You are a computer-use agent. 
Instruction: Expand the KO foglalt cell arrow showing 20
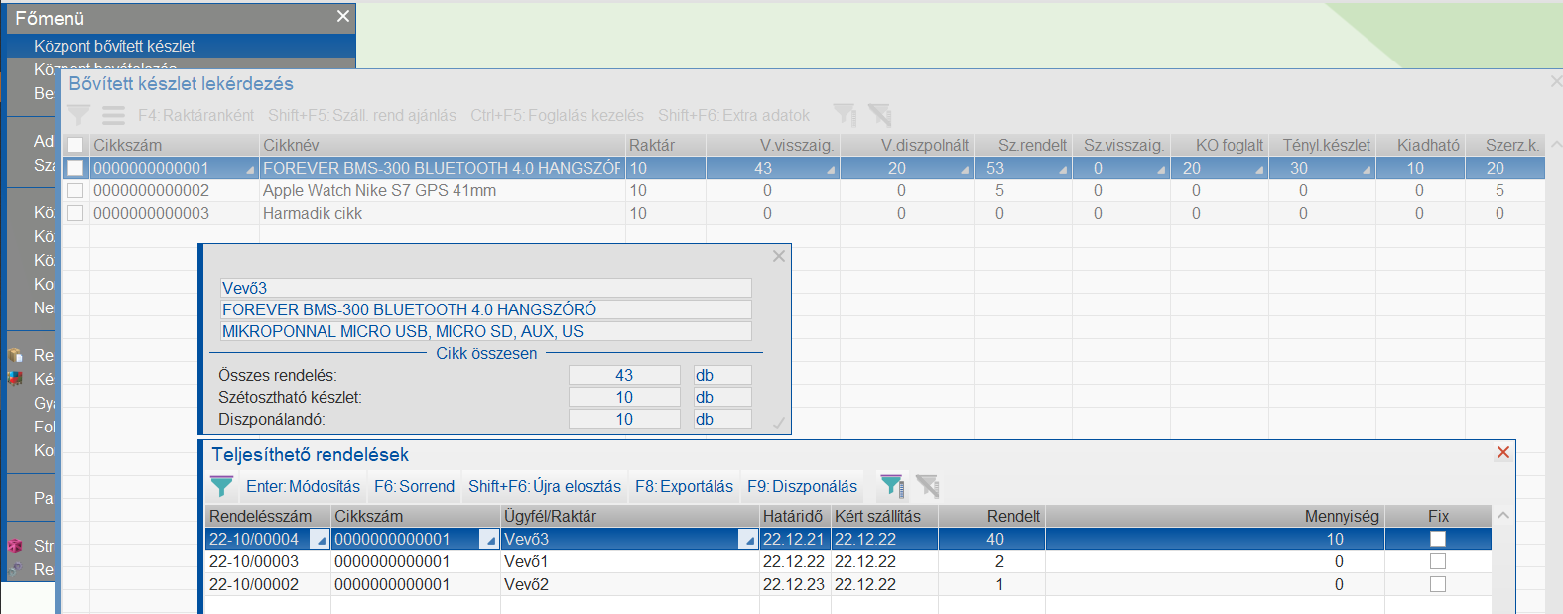pos(1259,170)
